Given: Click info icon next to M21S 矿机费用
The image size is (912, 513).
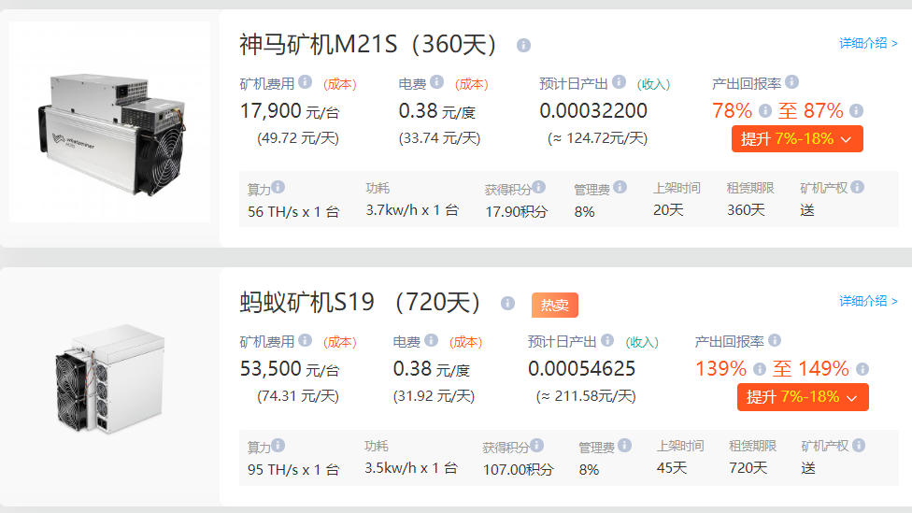Looking at the screenshot, I should point(306,82).
